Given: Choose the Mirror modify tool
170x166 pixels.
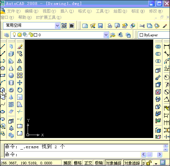Looking at the screenshot, I should click(x=20, y=61).
